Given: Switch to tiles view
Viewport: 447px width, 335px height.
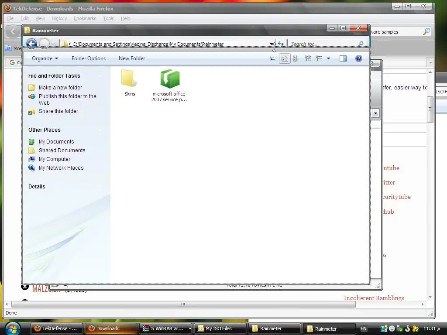Looking at the screenshot, I should 296,59.
